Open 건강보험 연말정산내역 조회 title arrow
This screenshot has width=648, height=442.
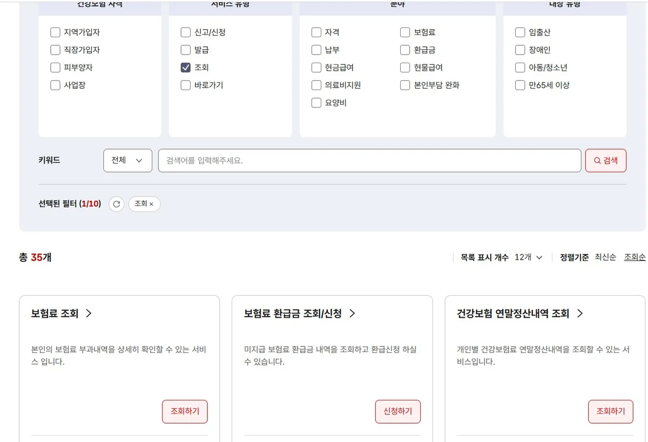tap(580, 314)
